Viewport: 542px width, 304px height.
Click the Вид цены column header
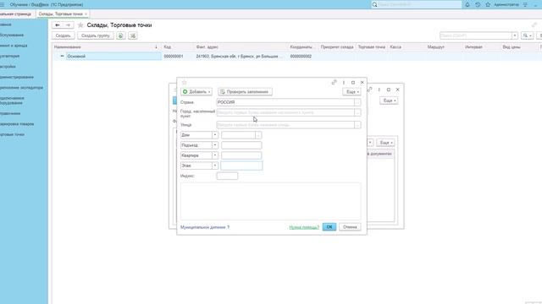tap(519, 47)
